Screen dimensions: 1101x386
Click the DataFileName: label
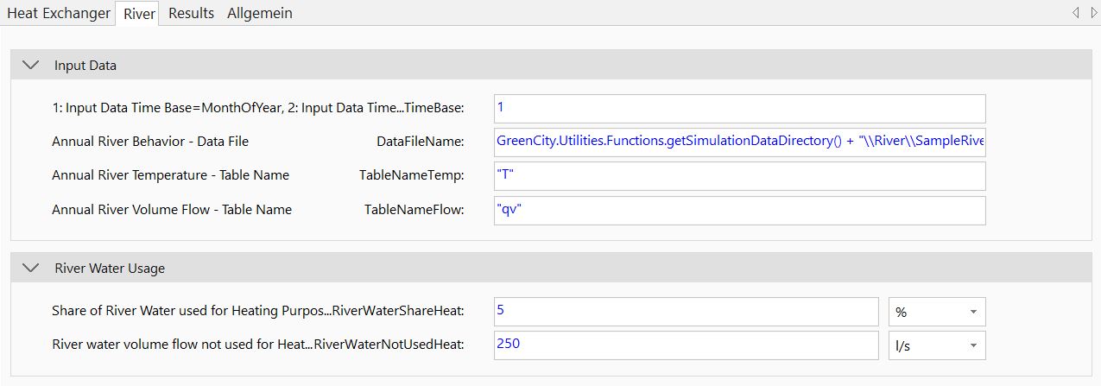pyautogui.click(x=421, y=141)
